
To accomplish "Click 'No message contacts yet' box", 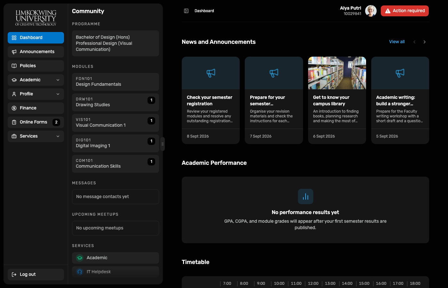I will tap(116, 197).
